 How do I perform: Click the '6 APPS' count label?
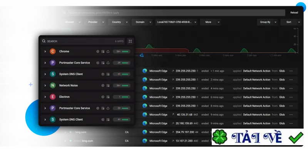(119, 41)
